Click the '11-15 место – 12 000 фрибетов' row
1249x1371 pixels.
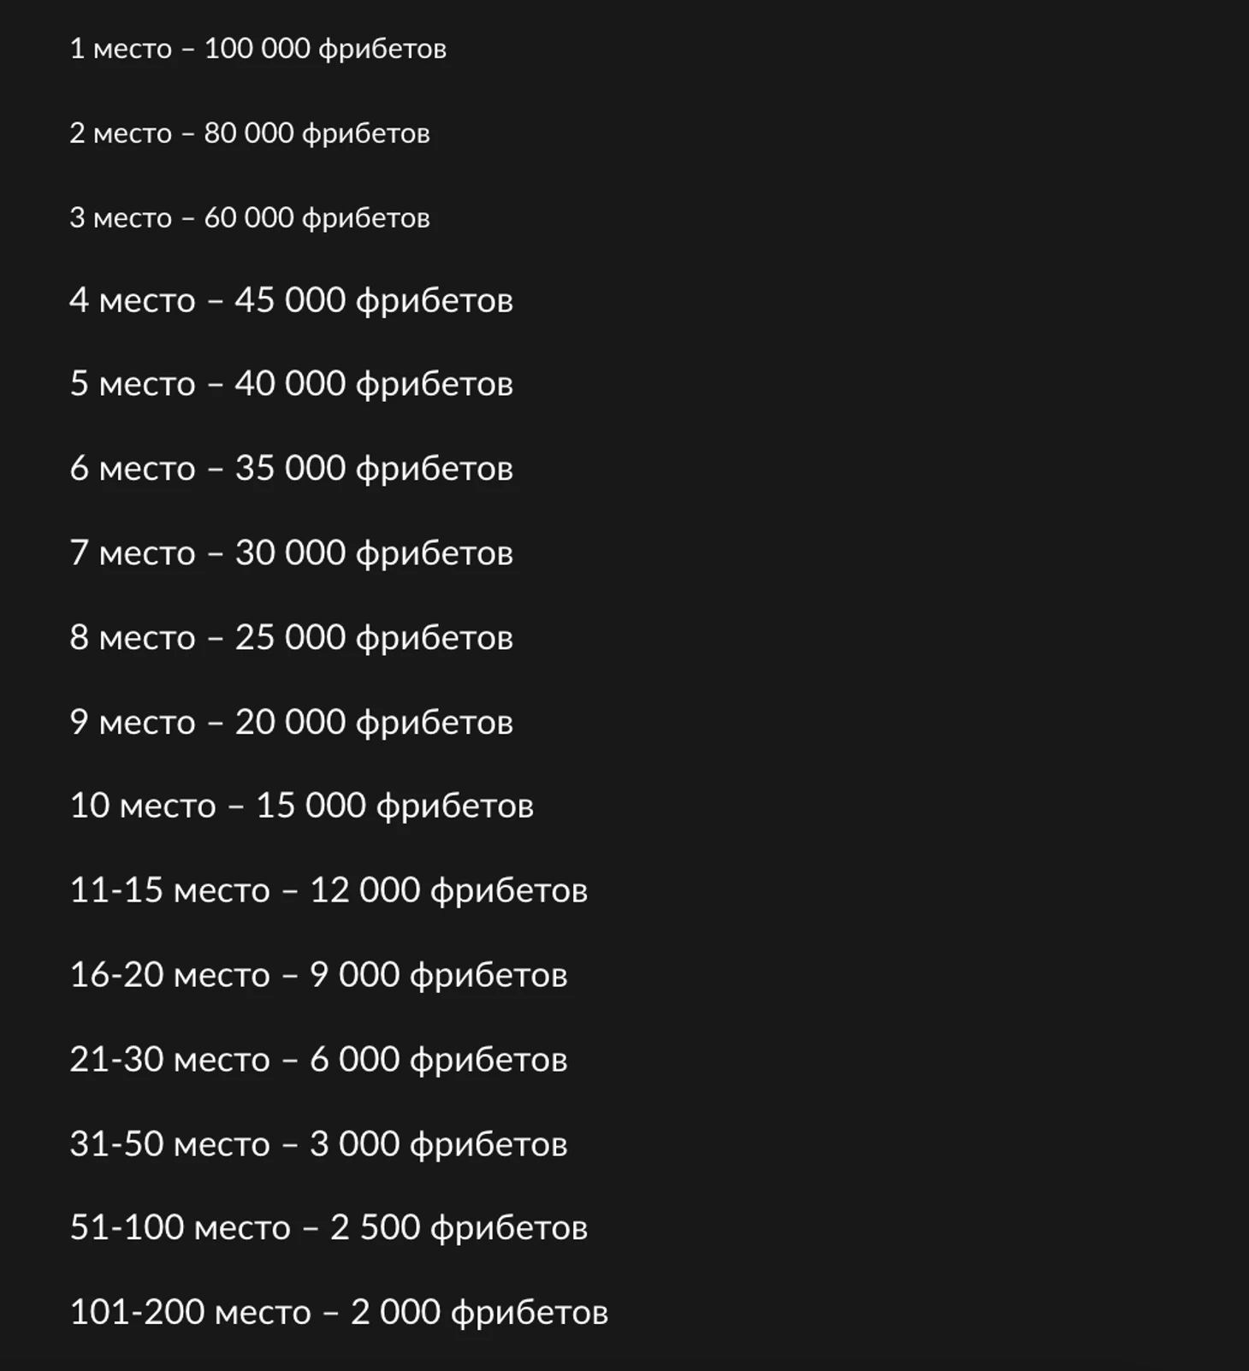click(329, 890)
